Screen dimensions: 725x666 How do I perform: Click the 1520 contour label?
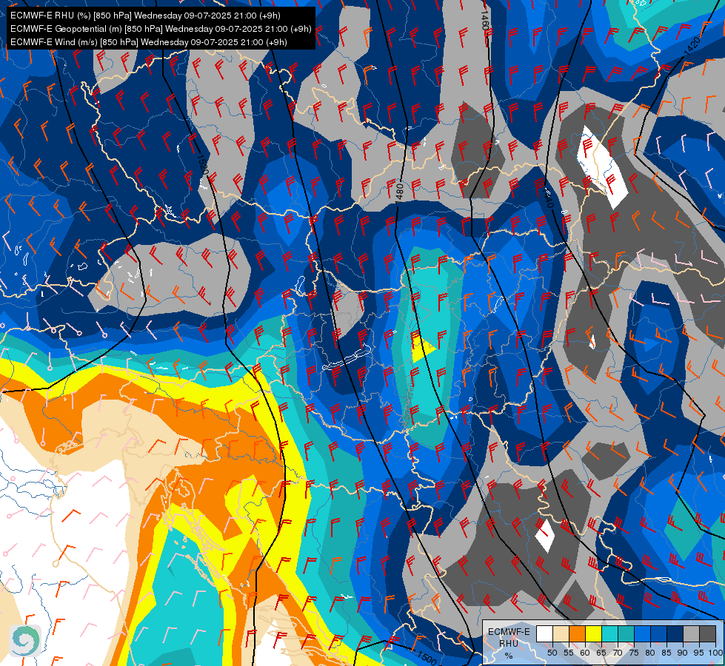click(203, 165)
